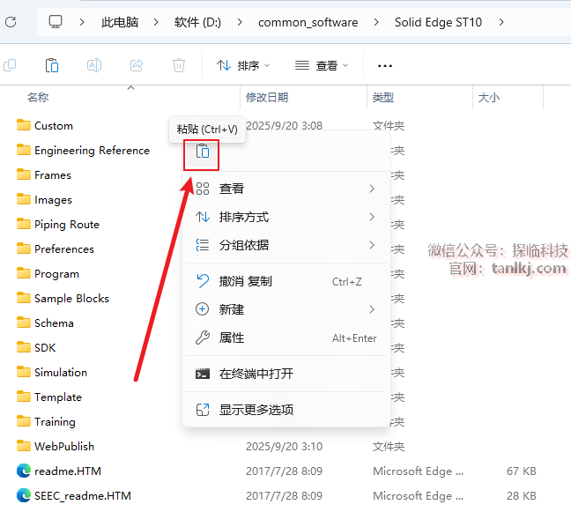This screenshot has height=512, width=571.
Task: Select the Piping Route folder icon
Action: coord(24,224)
